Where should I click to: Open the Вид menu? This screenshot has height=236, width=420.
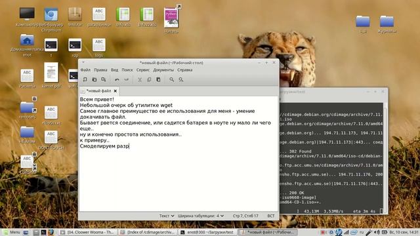point(114,70)
